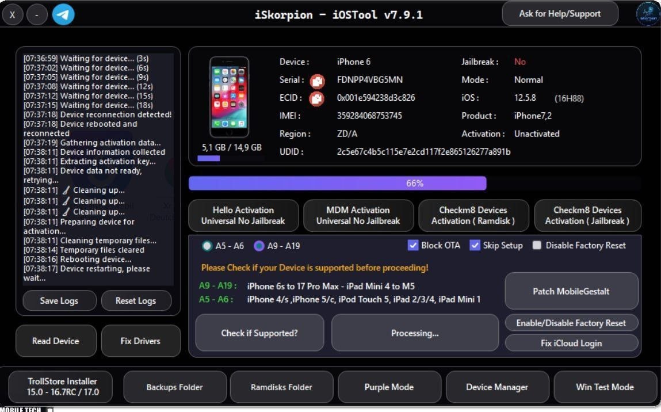Click Enable/Disable Factory Reset button
The image size is (661, 412).
click(x=571, y=323)
